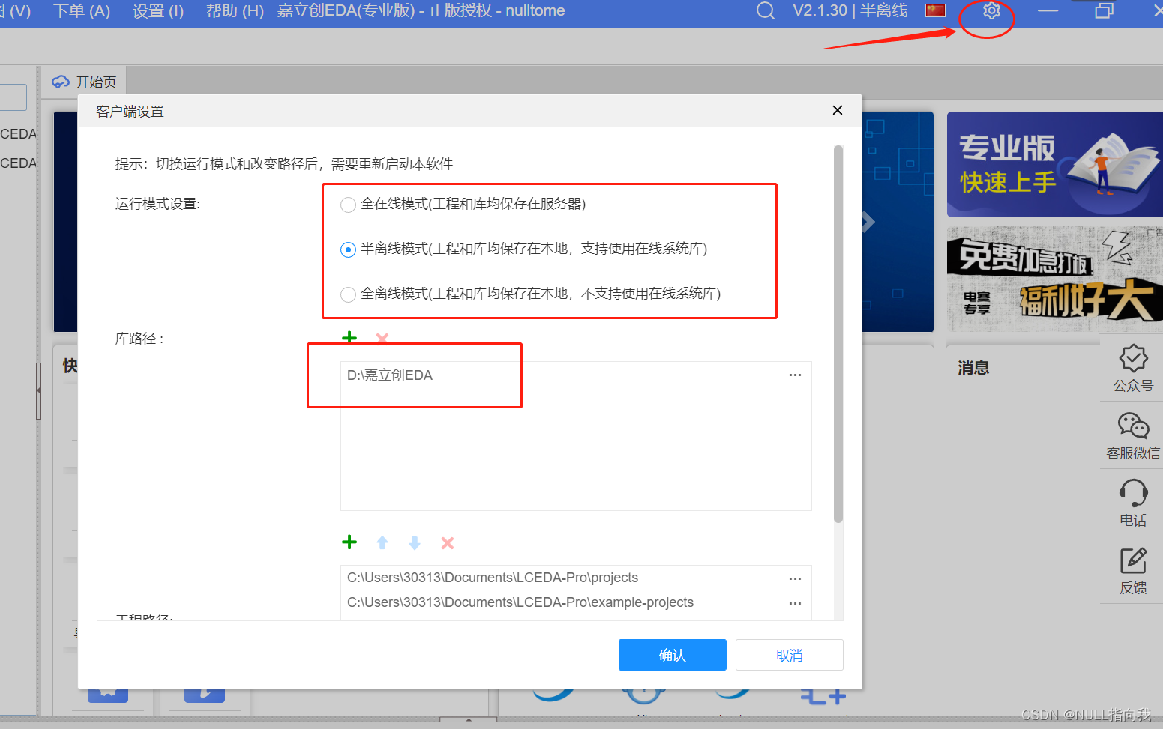1163x729 pixels.
Task: Add a library path with green plus
Action: [x=349, y=338]
